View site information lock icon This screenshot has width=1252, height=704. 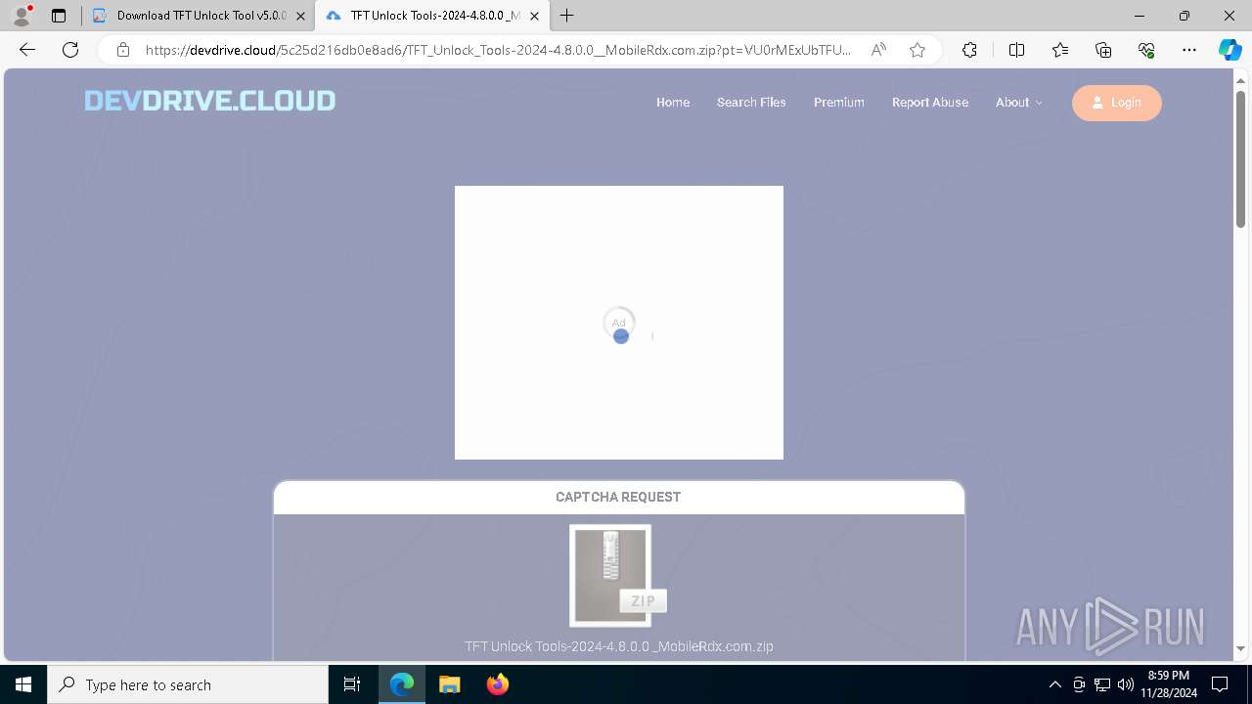(122, 50)
